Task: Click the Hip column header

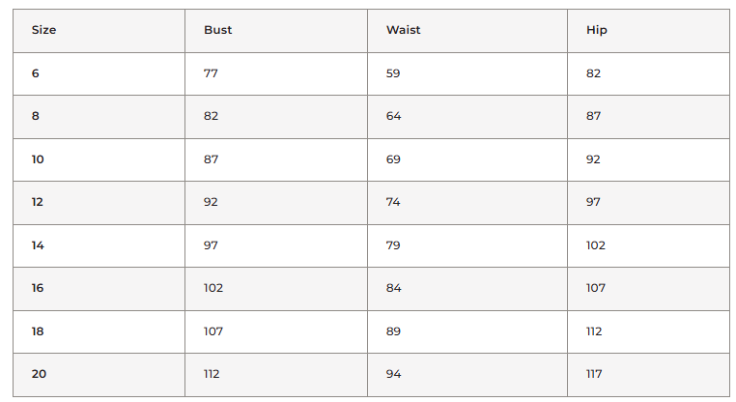Action: pos(596,30)
